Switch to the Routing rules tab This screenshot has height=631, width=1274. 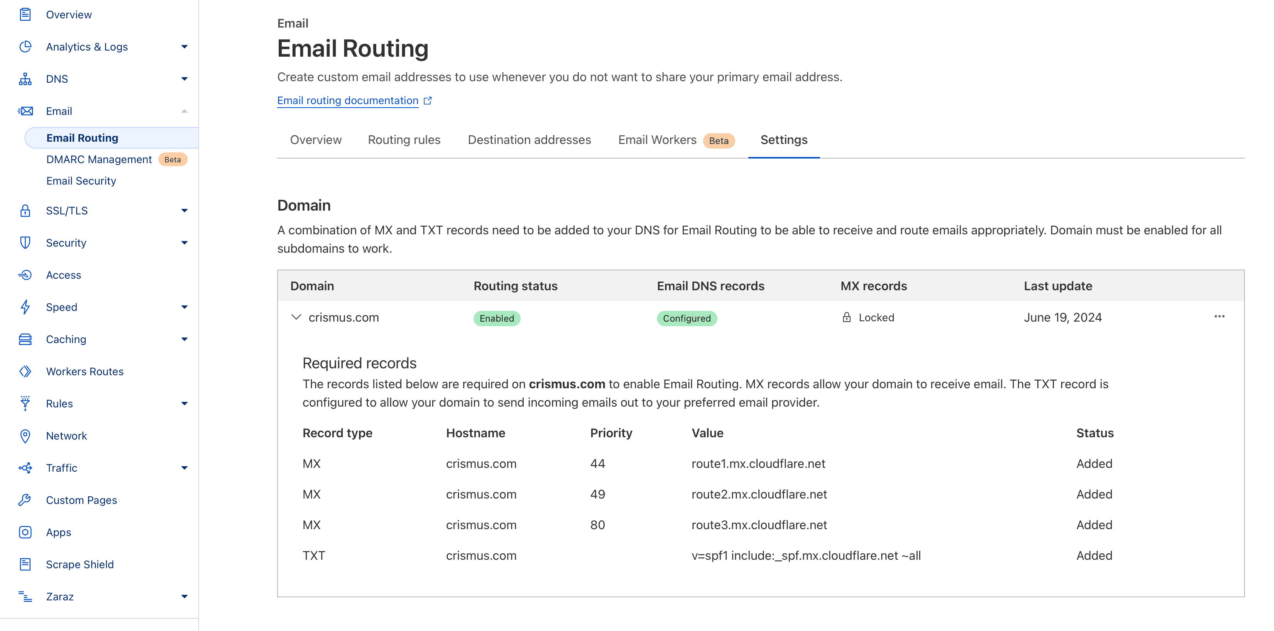[403, 140]
